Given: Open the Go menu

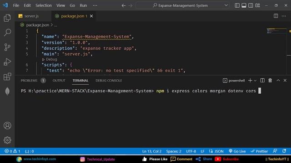Looking at the screenshot, I should pyautogui.click(x=72, y=5).
